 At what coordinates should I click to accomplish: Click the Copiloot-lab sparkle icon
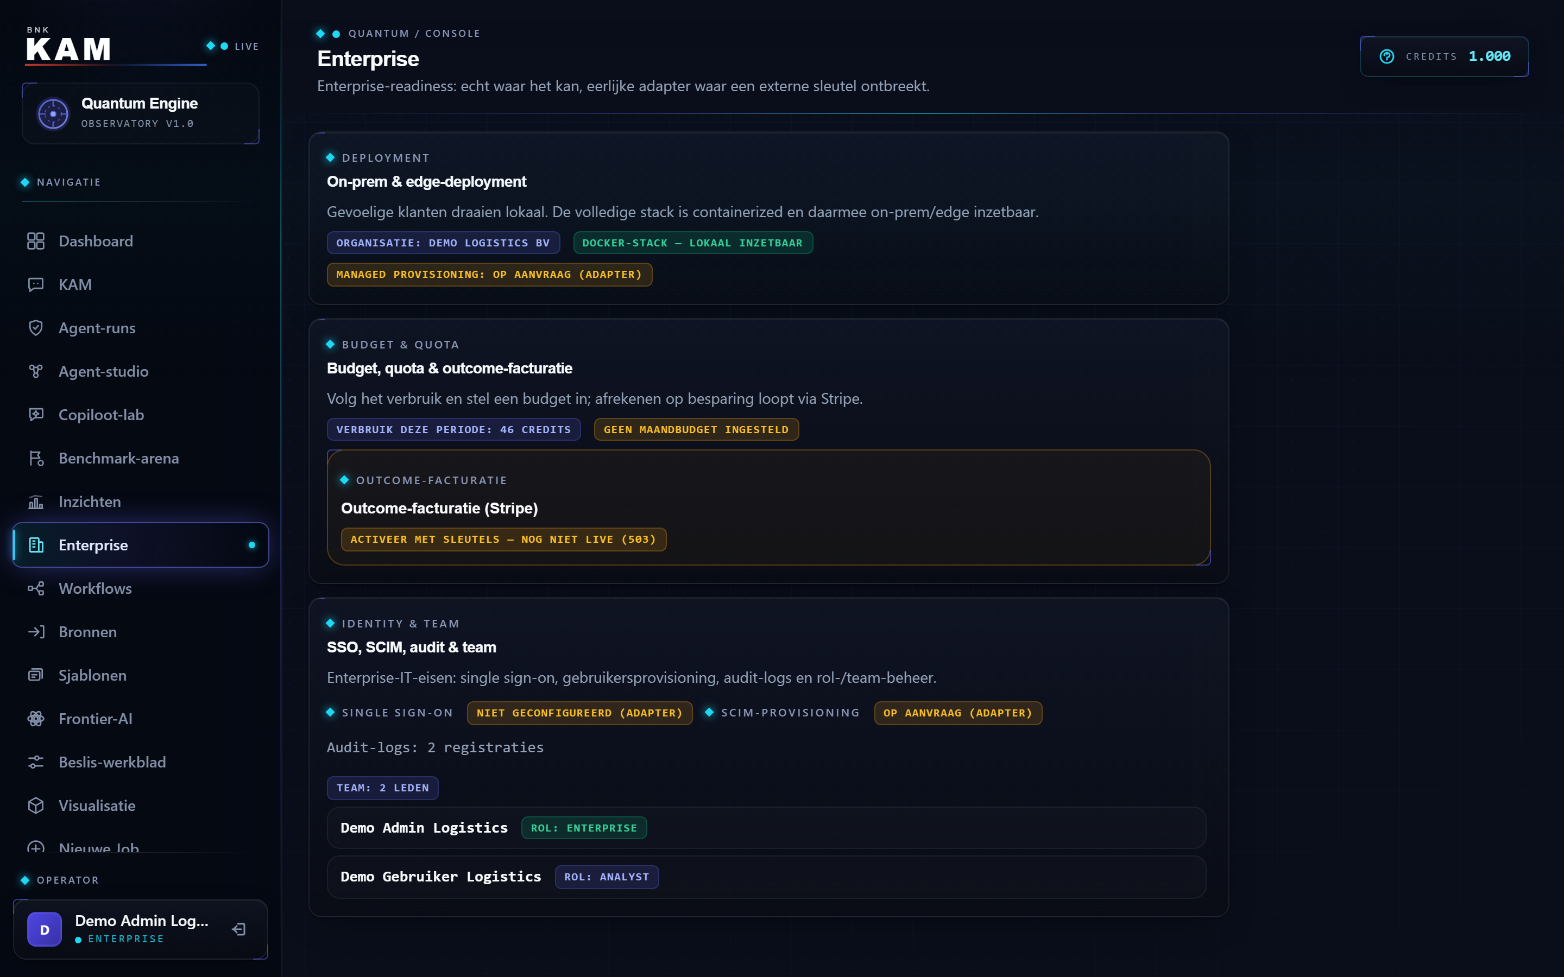coord(35,414)
